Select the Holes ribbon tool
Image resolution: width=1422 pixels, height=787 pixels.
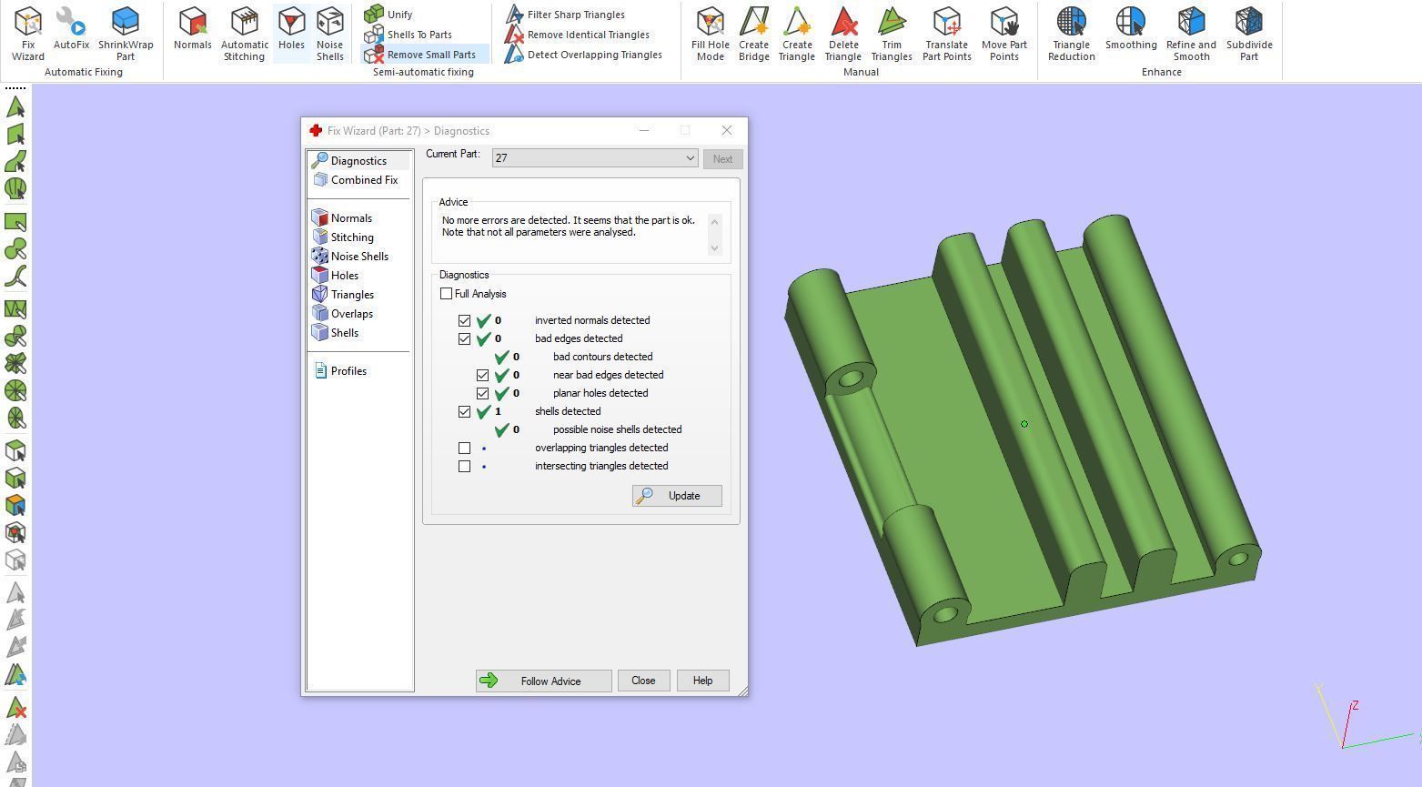[x=291, y=28]
